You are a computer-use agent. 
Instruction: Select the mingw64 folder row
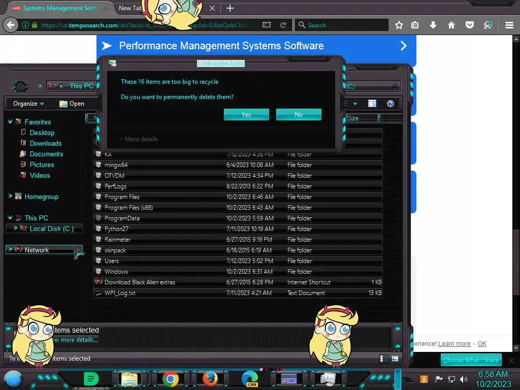[x=238, y=165]
